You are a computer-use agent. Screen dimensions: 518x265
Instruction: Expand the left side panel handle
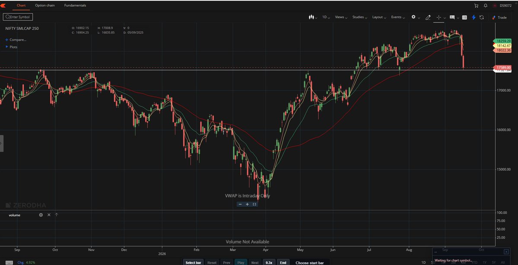pyautogui.click(x=2, y=143)
